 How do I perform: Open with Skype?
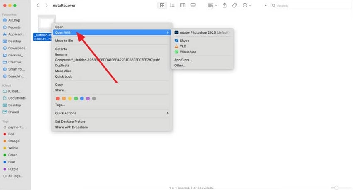(x=202, y=41)
